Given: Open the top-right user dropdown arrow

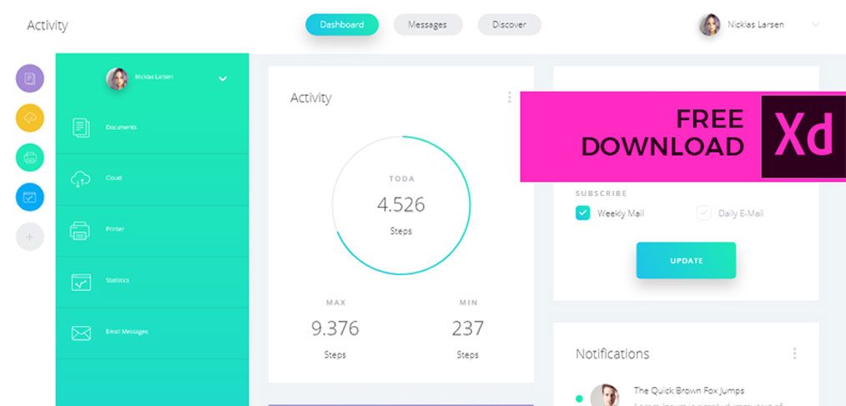Looking at the screenshot, I should pyautogui.click(x=815, y=25).
